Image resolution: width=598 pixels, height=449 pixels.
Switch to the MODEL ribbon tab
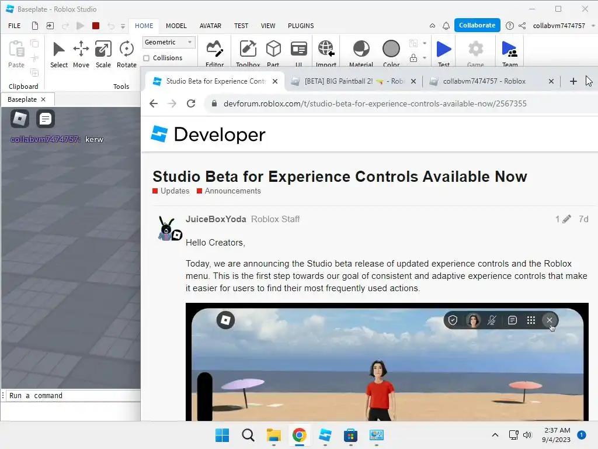tap(176, 26)
